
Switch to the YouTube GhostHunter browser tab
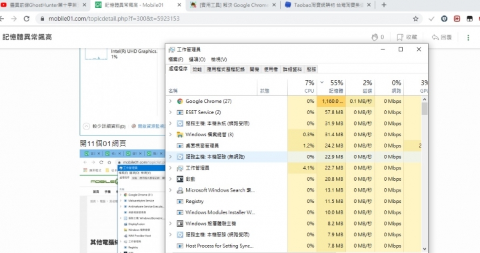[45, 5]
